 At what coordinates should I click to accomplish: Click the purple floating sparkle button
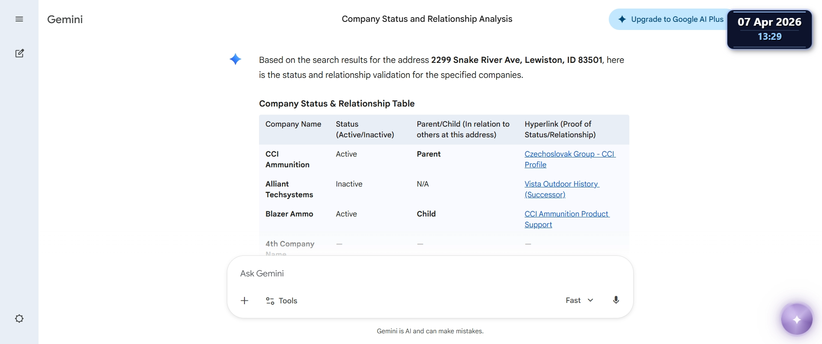(x=796, y=319)
